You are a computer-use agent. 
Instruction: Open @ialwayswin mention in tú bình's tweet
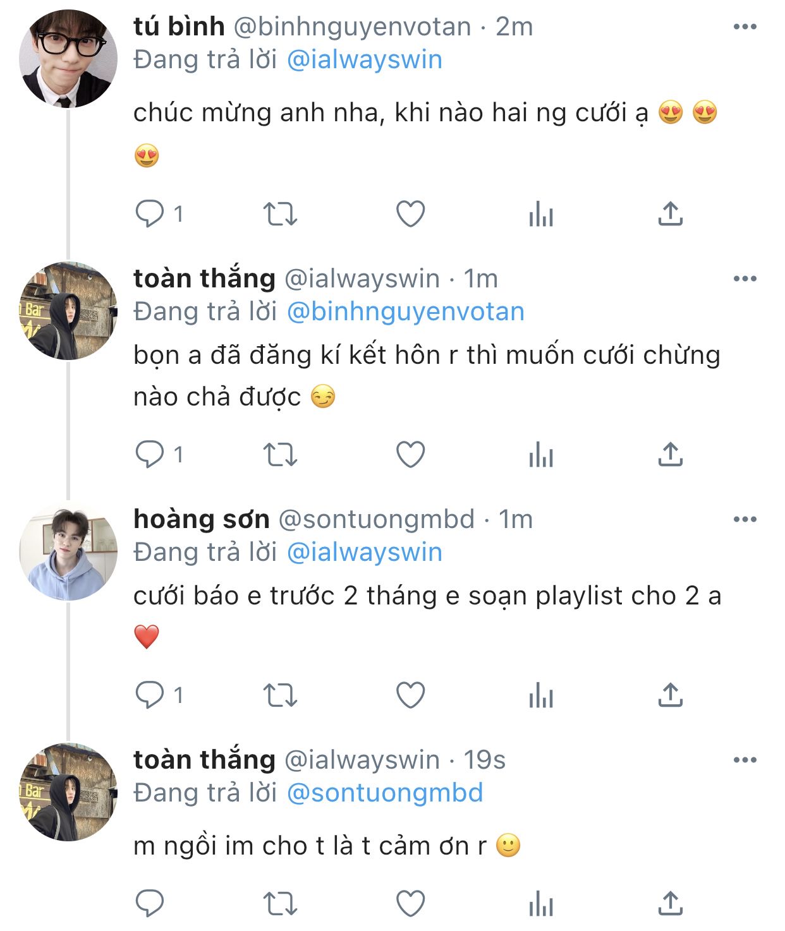[364, 60]
